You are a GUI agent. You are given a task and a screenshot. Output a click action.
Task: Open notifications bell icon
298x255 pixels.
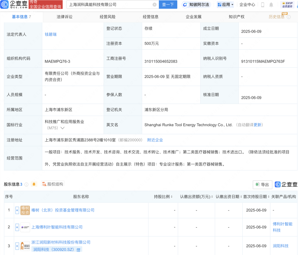[271, 5]
